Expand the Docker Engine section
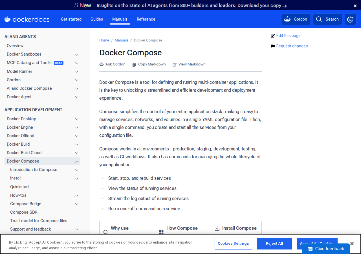Image resolution: width=361 pixels, height=254 pixels. pyautogui.click(x=77, y=128)
